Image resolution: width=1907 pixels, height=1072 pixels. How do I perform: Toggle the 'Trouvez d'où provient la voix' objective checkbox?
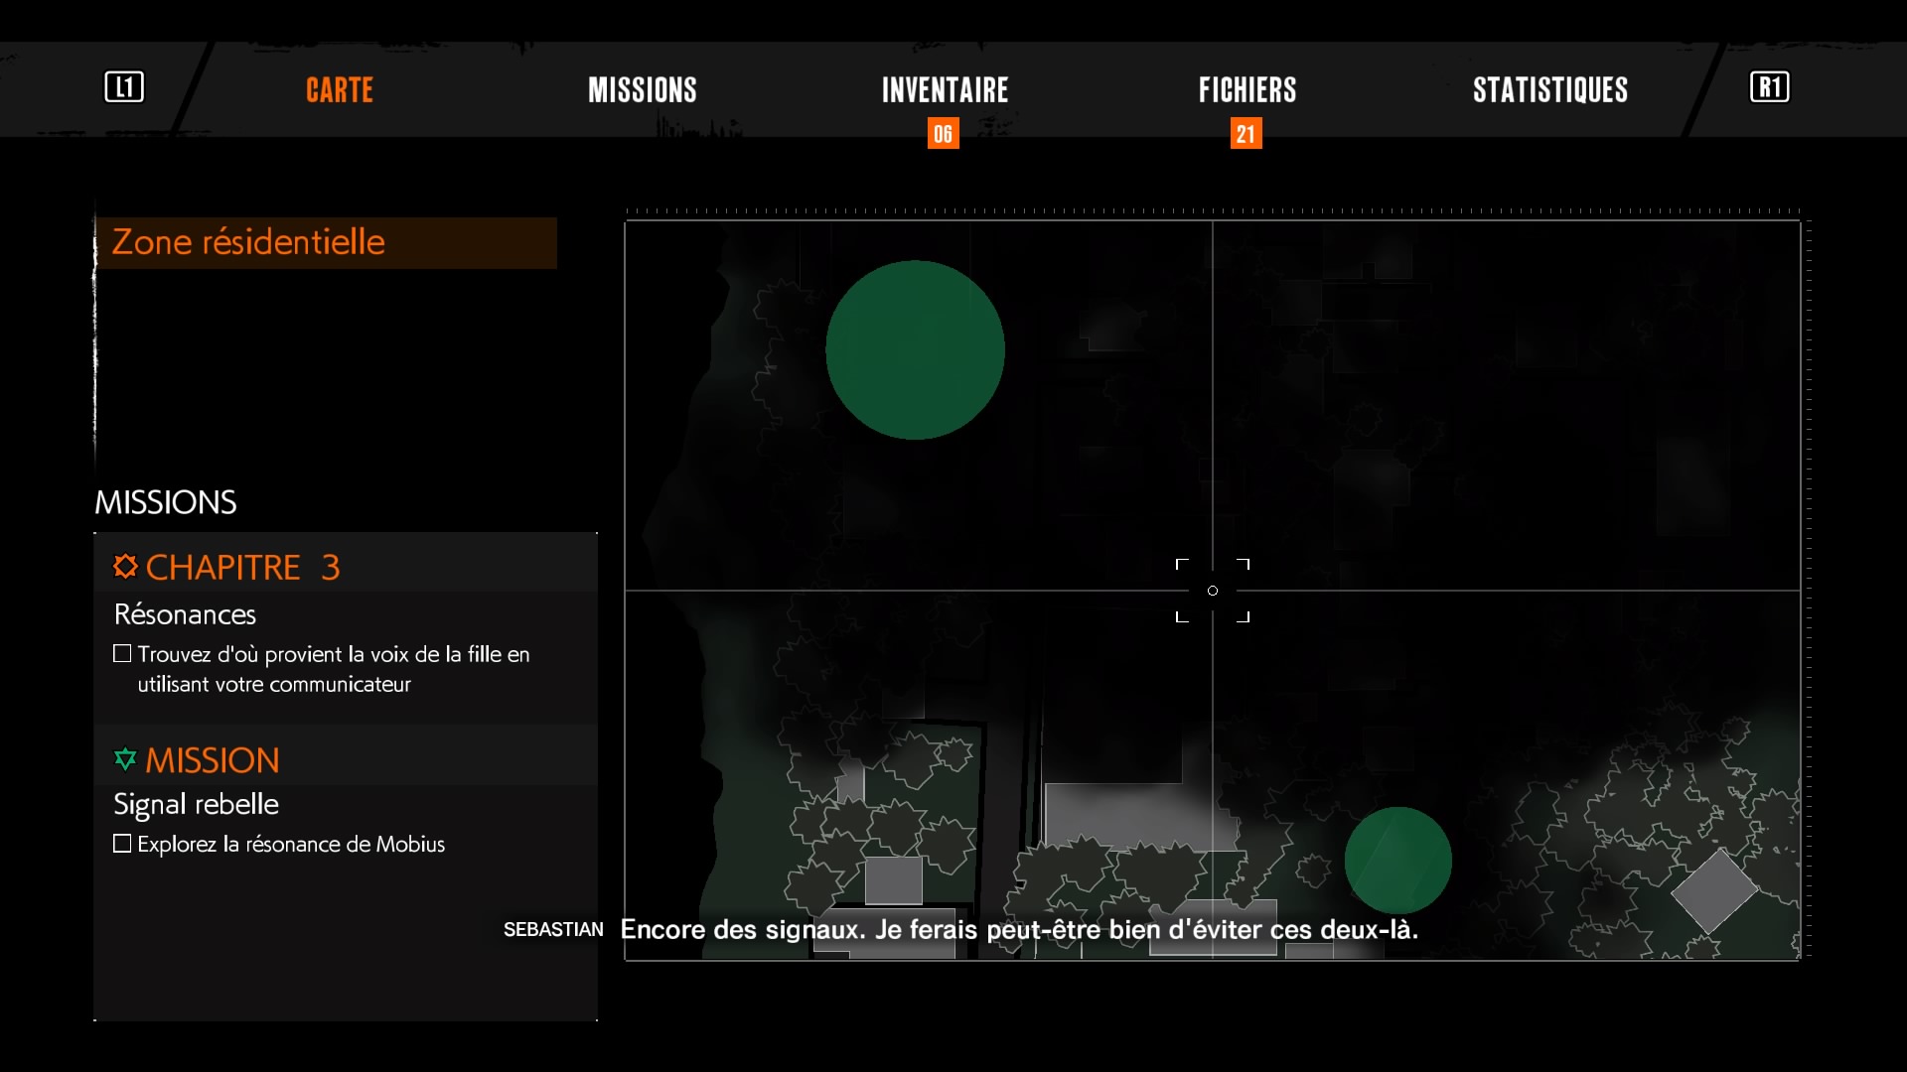pos(122,654)
